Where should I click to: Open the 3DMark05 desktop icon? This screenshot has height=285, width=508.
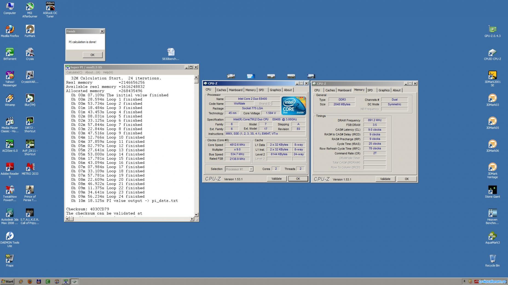pyautogui.click(x=492, y=123)
